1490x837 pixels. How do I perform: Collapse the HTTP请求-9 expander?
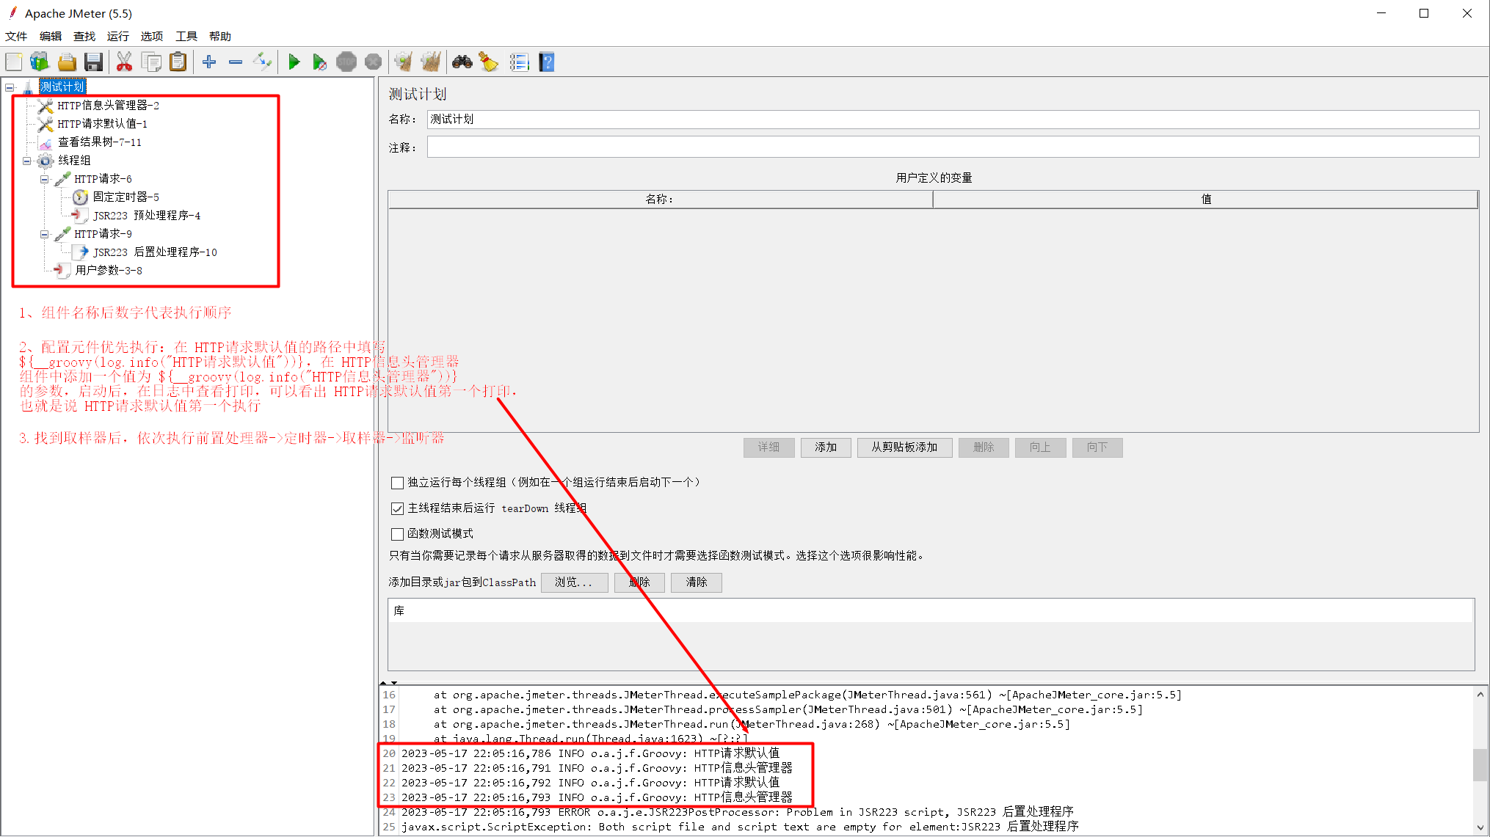point(45,234)
